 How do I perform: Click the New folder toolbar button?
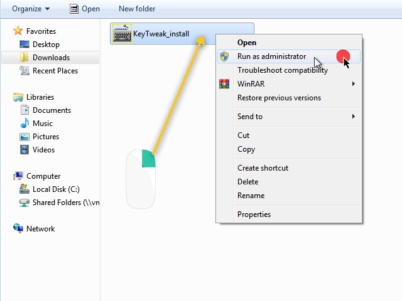point(137,9)
